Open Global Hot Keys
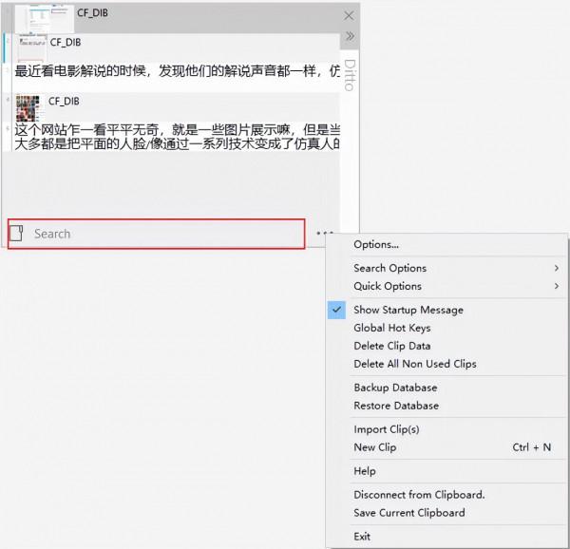 coord(446,328)
